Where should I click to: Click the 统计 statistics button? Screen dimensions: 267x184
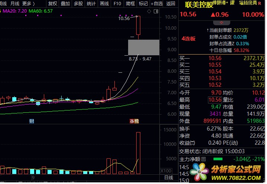(91, 3)
